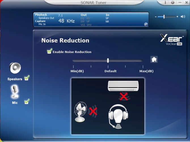Close the SONAR Tuner window

[x=187, y=3]
